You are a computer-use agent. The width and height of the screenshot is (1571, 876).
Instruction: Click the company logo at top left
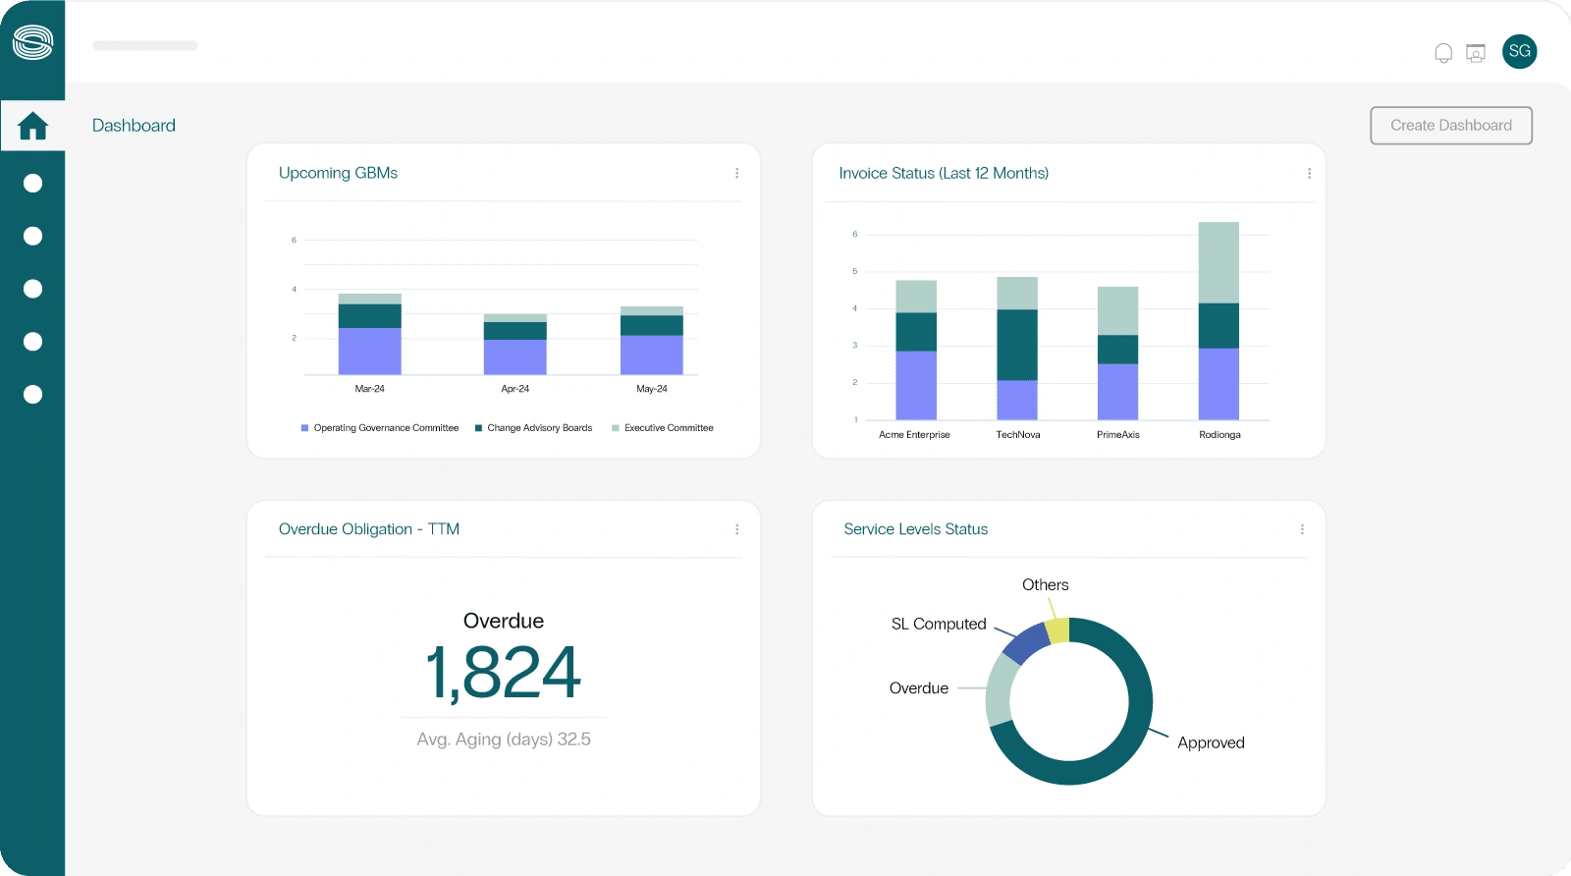pyautogui.click(x=32, y=42)
